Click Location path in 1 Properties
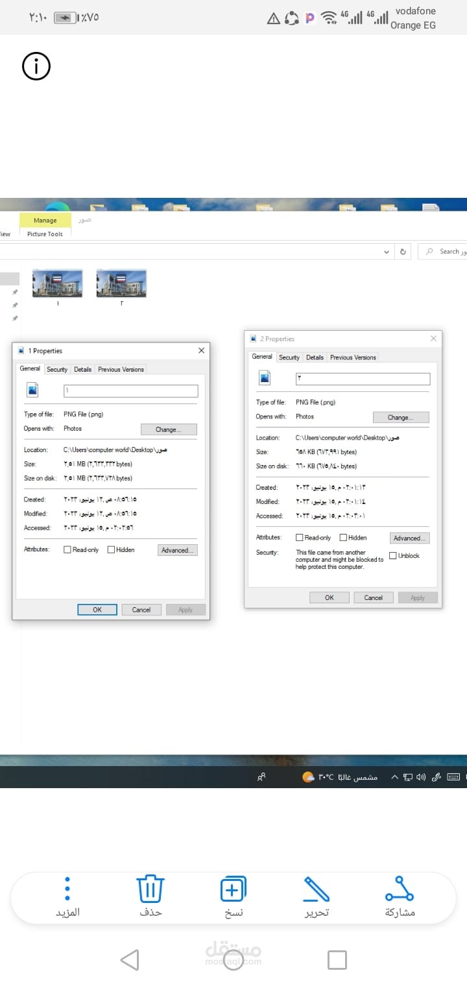This screenshot has height=986, width=467. pos(115,450)
